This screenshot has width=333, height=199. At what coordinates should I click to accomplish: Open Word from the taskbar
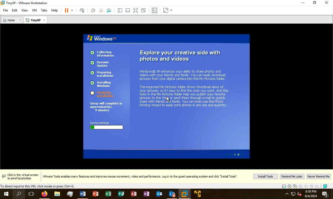(x=83, y=194)
